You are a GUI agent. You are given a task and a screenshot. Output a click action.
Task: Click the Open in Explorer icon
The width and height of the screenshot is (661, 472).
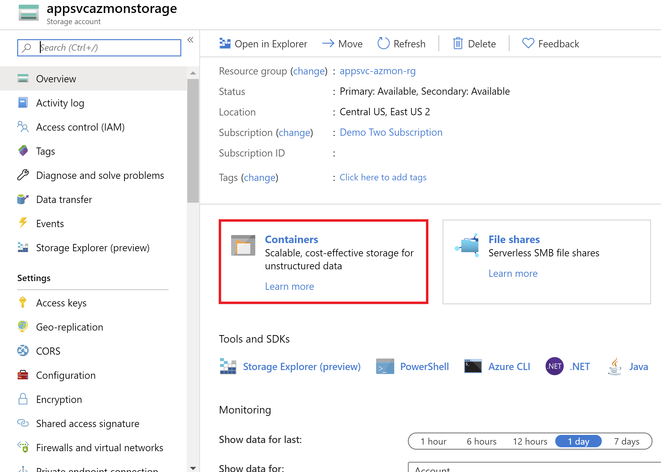point(225,44)
